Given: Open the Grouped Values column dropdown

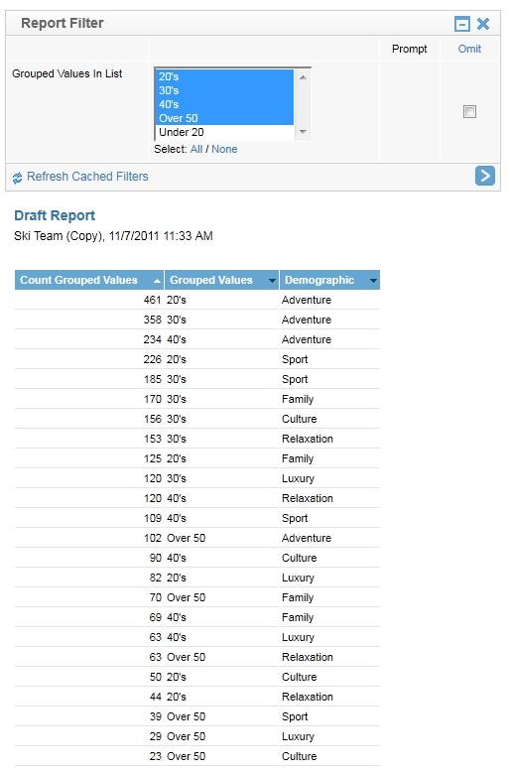Looking at the screenshot, I should click(x=272, y=281).
